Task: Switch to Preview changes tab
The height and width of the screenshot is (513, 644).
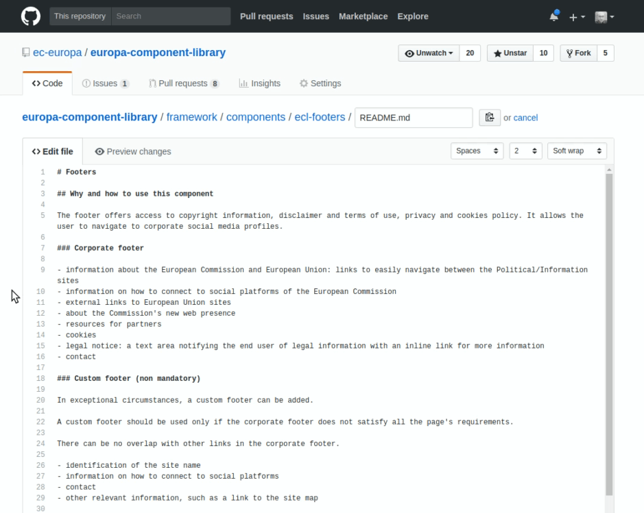Action: click(x=132, y=151)
